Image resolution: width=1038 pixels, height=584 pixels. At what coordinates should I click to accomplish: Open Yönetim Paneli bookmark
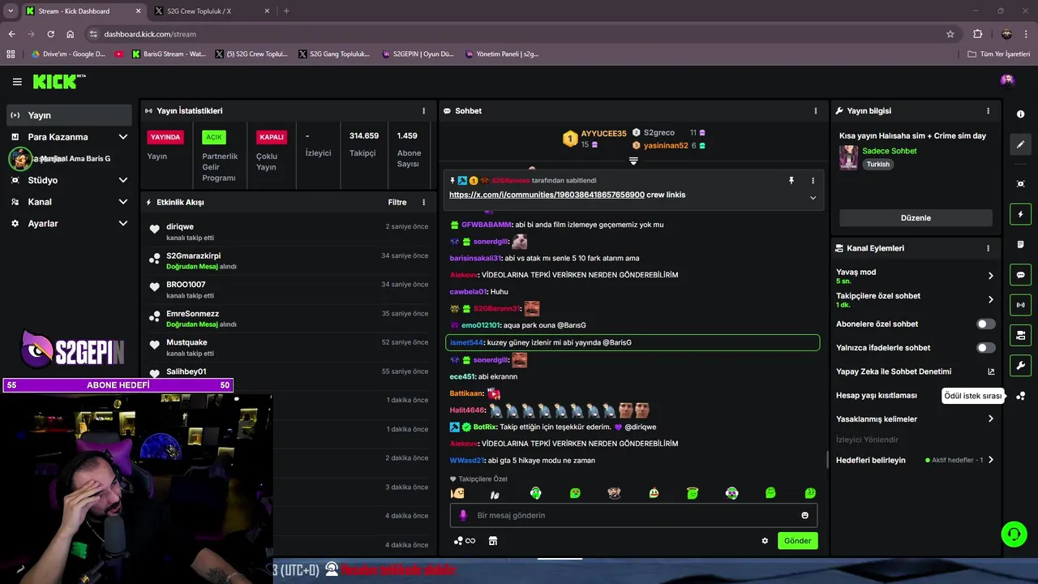(502, 54)
